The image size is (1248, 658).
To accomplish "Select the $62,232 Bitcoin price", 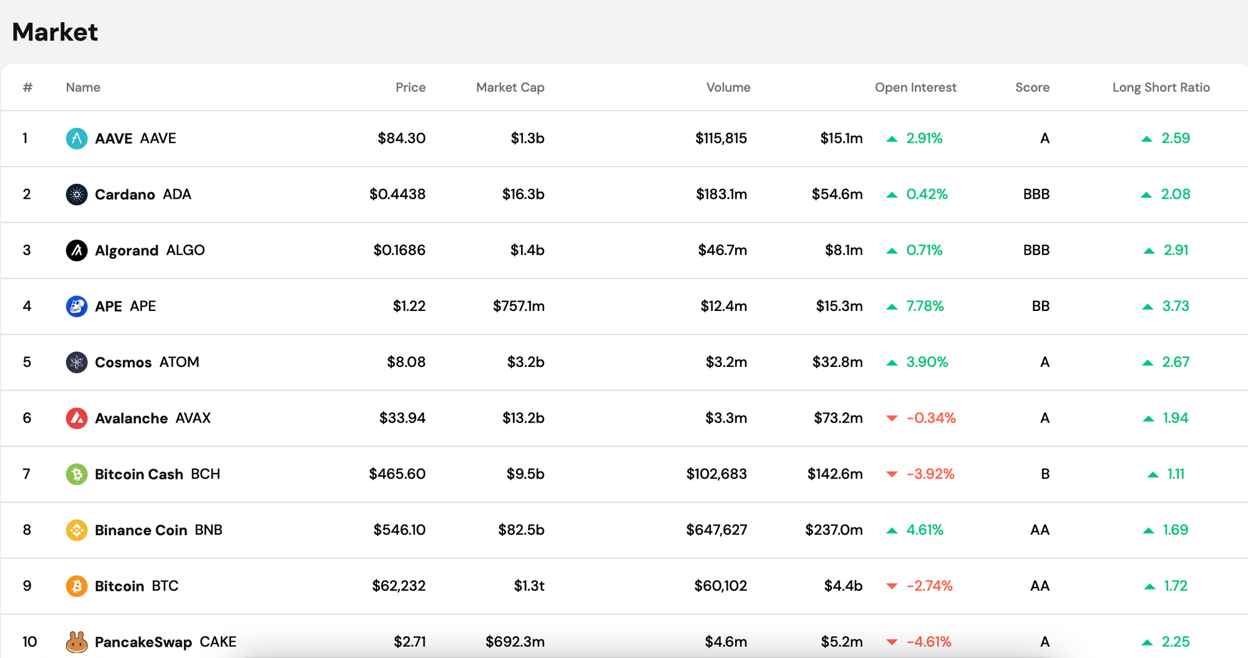I will 399,586.
